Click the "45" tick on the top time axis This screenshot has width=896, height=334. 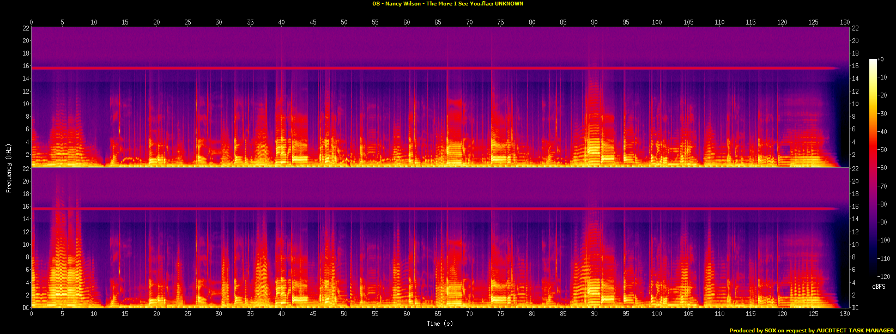point(313,22)
